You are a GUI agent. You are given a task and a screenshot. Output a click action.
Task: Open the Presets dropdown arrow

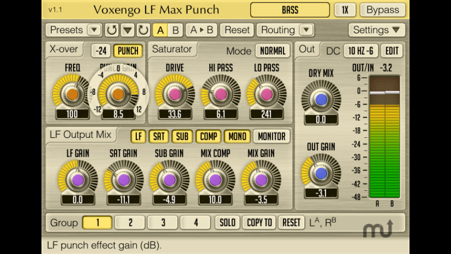point(94,30)
